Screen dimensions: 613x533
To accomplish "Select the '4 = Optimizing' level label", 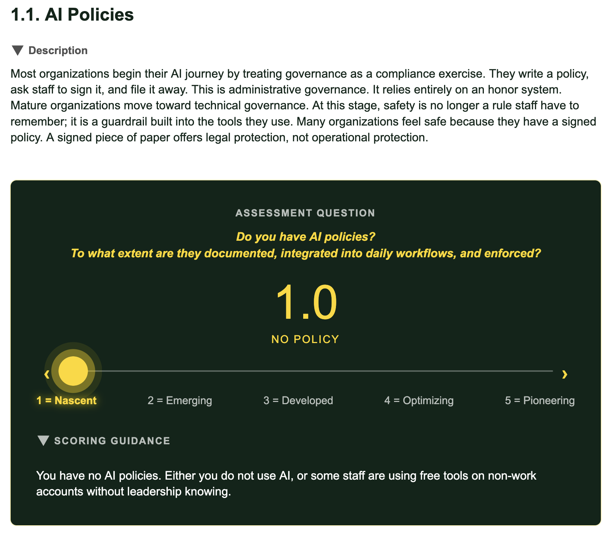I will [419, 400].
